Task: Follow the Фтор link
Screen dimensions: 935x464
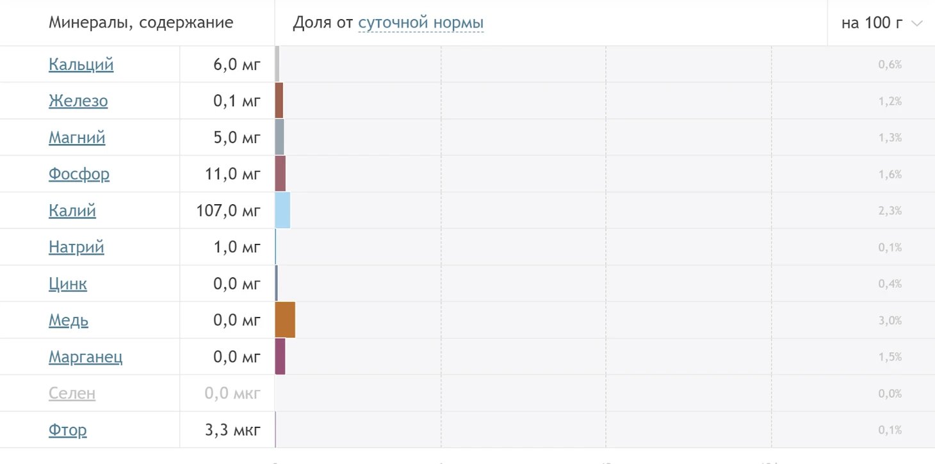Action: tap(68, 429)
